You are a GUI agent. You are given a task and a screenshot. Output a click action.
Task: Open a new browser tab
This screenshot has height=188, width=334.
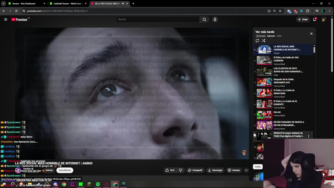133,4
